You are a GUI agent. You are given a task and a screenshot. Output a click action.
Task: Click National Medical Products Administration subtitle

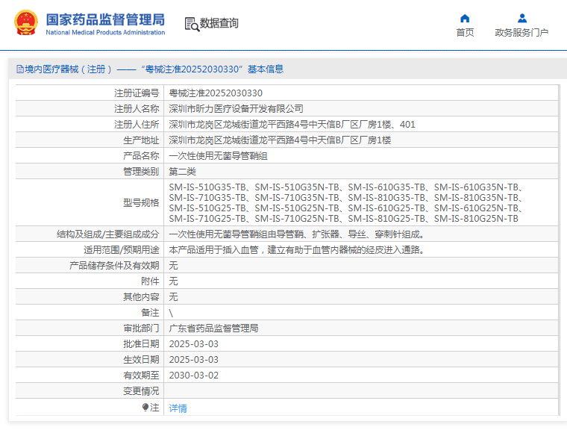click(105, 32)
